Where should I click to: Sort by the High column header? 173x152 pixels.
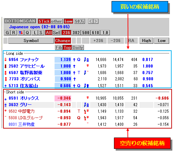(x=146, y=41)
